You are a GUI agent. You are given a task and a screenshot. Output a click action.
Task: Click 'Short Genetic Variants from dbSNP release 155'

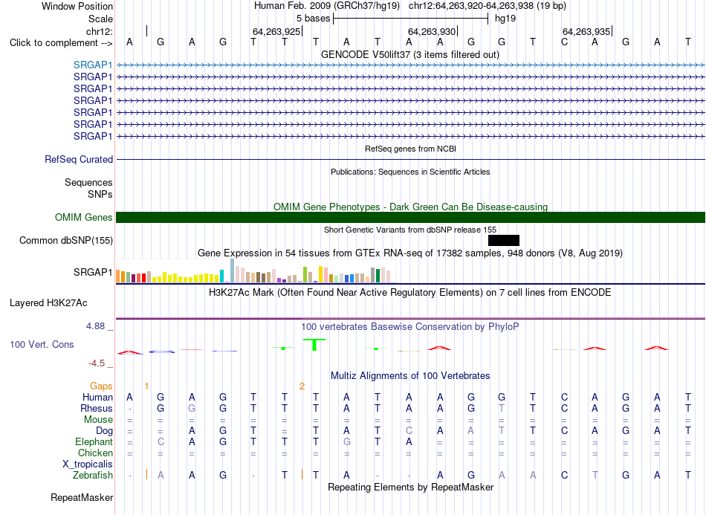click(x=410, y=230)
